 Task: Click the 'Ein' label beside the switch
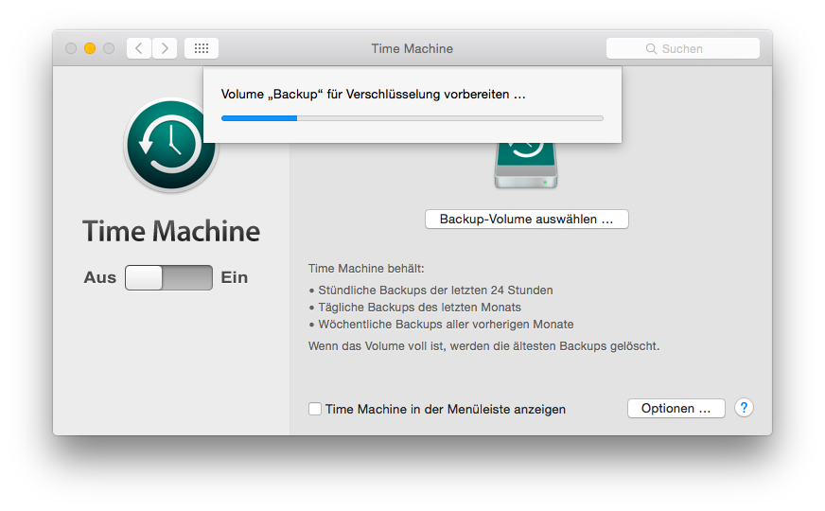coord(234,277)
